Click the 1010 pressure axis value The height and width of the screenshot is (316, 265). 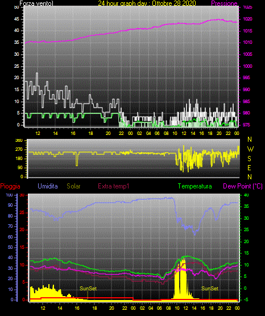point(247,42)
